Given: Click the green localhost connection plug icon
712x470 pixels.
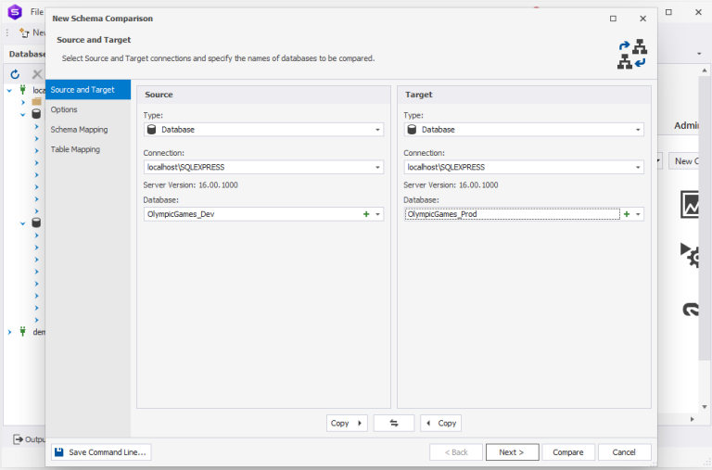Looking at the screenshot, I should pos(22,91).
